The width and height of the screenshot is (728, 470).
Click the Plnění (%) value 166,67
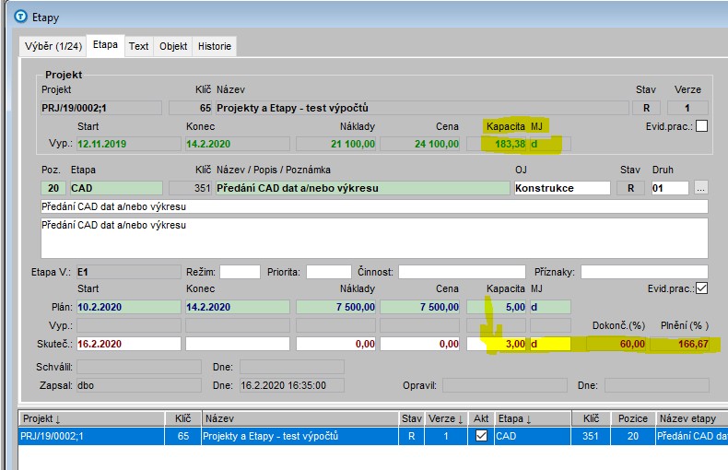[x=680, y=344]
